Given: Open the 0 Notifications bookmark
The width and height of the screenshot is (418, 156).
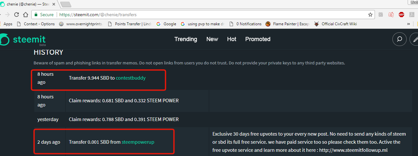Looking at the screenshot, I should (x=245, y=24).
